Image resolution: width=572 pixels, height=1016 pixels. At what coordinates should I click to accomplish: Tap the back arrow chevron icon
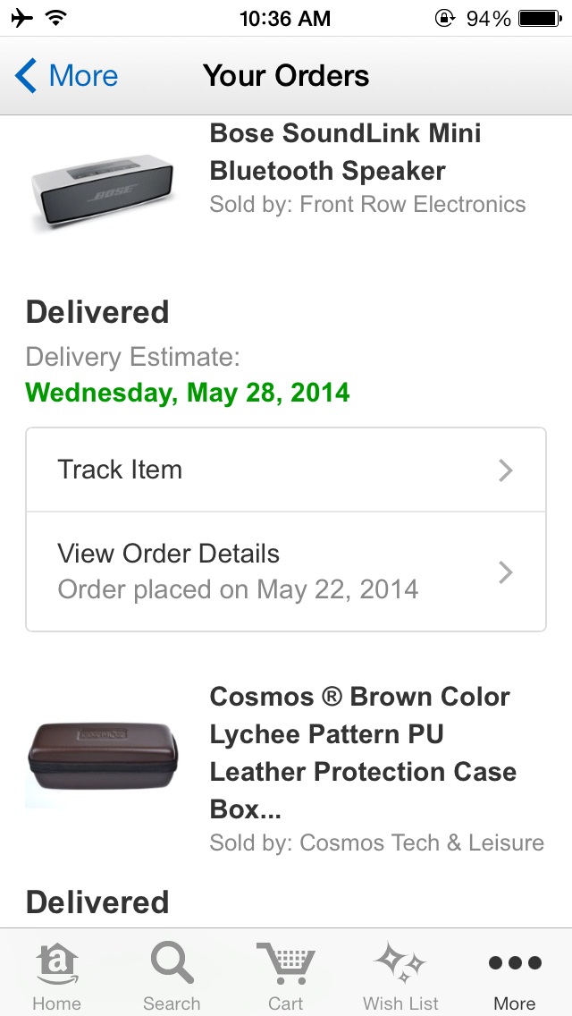point(26,76)
